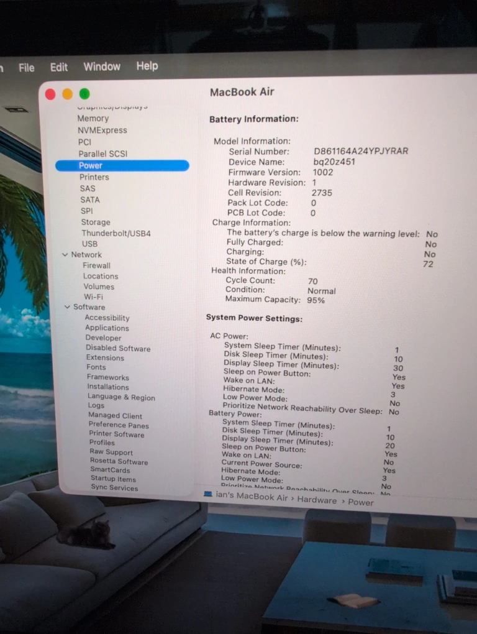Select Sync Services in sidebar
Viewport: 477px width, 634px height.
[x=114, y=488]
